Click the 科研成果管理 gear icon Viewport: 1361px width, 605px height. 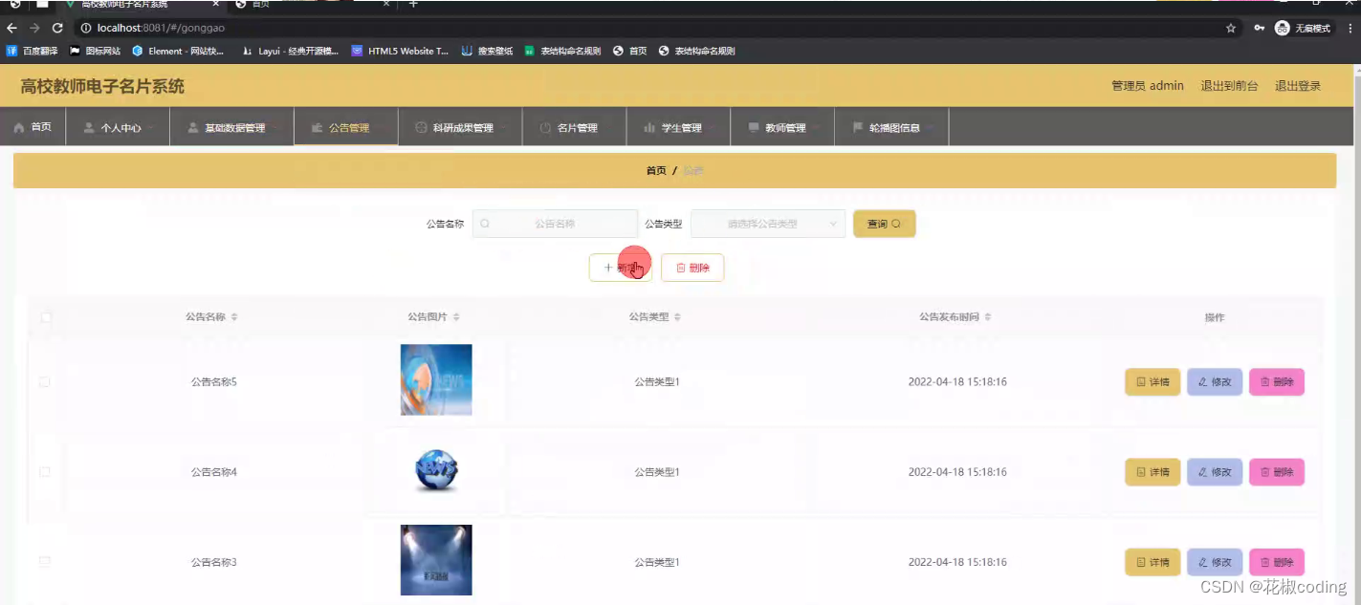click(x=420, y=126)
